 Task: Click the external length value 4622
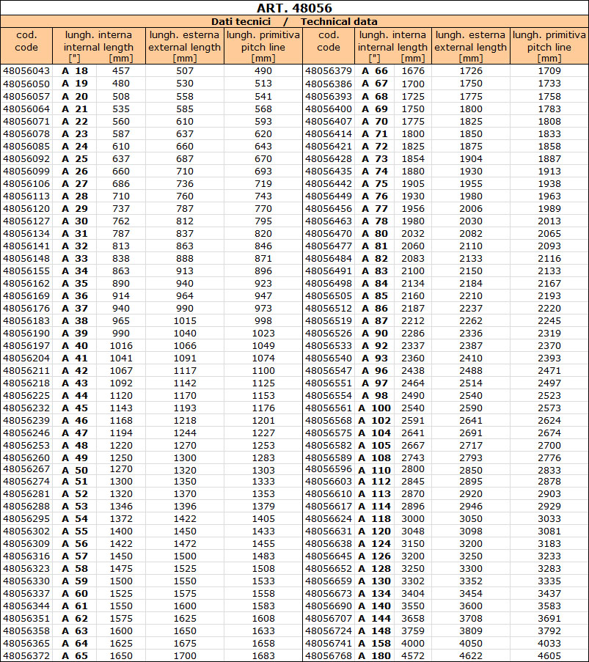pos(470,656)
